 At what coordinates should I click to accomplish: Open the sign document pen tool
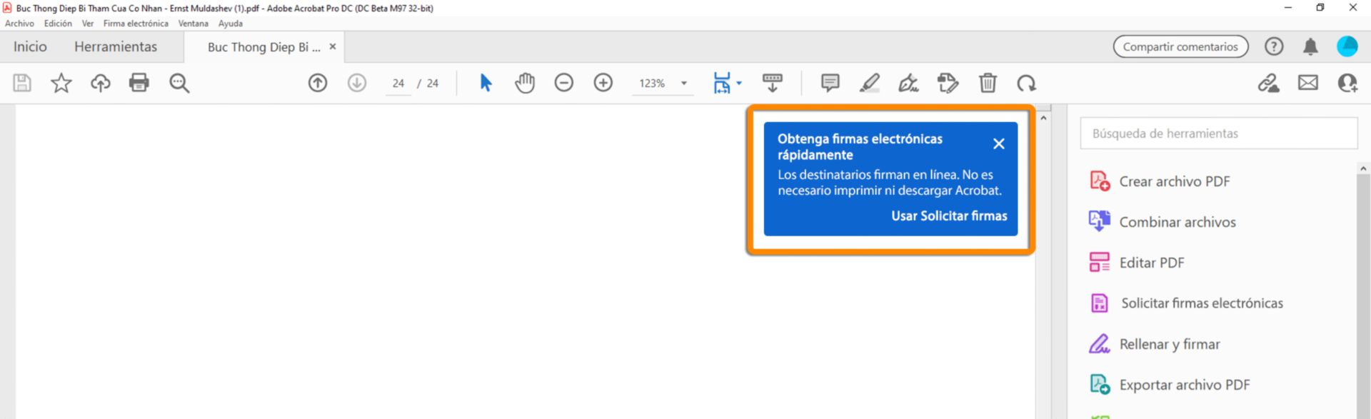[908, 83]
